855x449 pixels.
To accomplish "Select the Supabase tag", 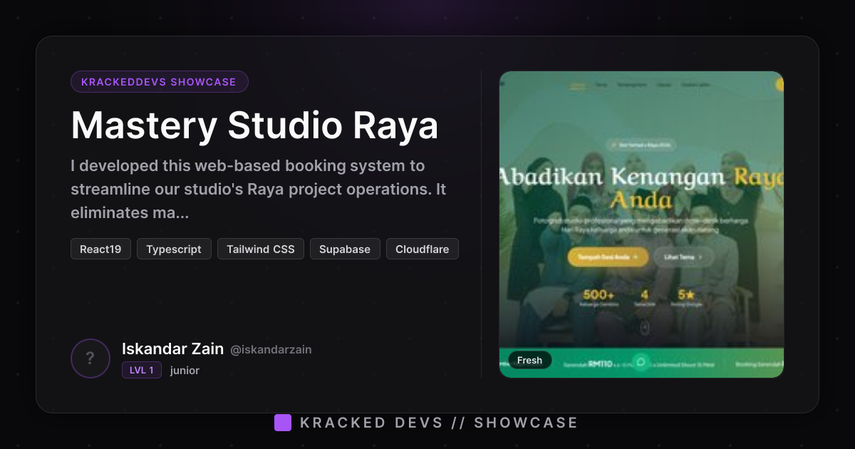I will pos(345,249).
